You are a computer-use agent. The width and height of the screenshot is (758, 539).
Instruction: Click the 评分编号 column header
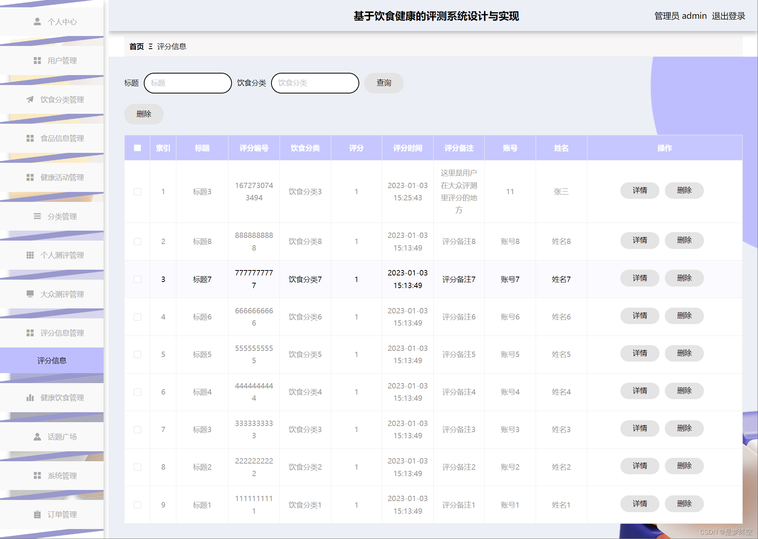click(x=254, y=148)
